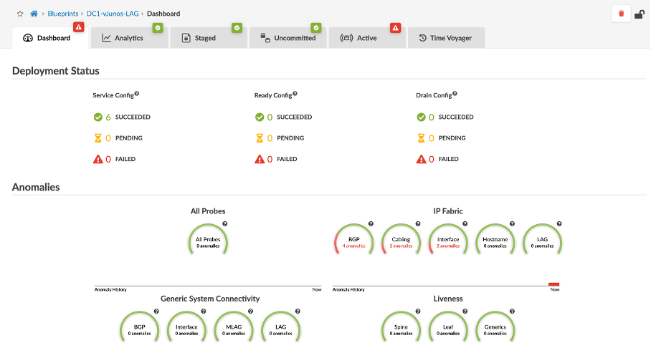Screen dimensions: 651x348
Task: Click the red trash delete button
Action: [621, 14]
